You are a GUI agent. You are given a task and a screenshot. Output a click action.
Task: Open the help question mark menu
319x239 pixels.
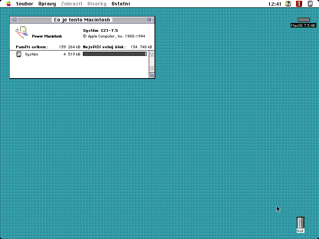tap(288, 4)
